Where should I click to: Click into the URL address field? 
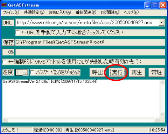tap(87, 23)
